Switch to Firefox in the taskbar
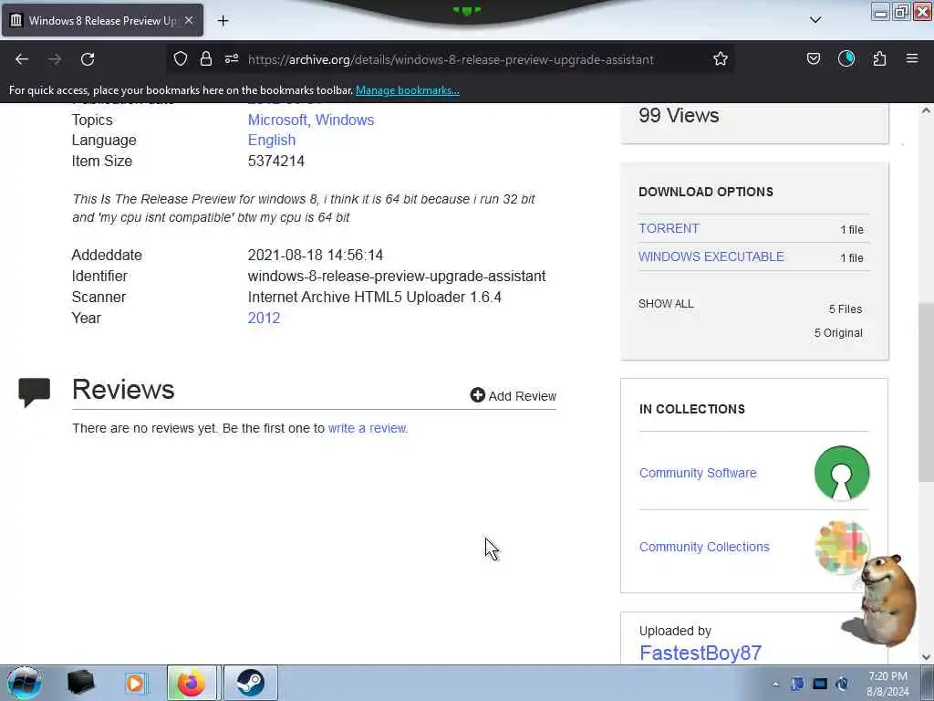This screenshot has width=934, height=701. (x=192, y=683)
